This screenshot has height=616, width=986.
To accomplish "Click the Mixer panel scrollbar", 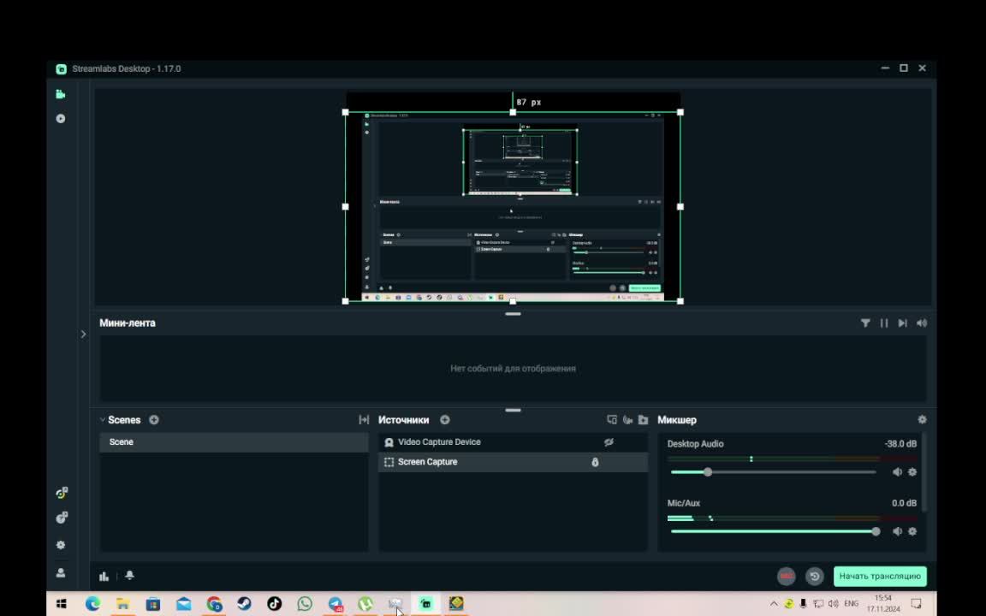I will tap(924, 472).
